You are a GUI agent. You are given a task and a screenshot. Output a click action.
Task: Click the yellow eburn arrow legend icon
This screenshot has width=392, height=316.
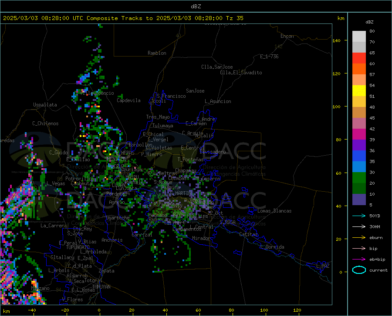(x=359, y=237)
